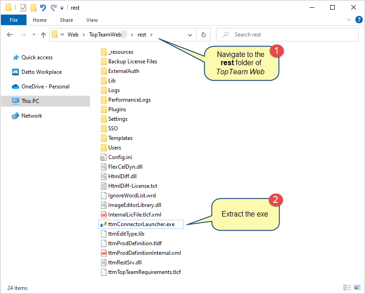Expand chevron after Web breadcrumb

pyautogui.click(x=84, y=35)
